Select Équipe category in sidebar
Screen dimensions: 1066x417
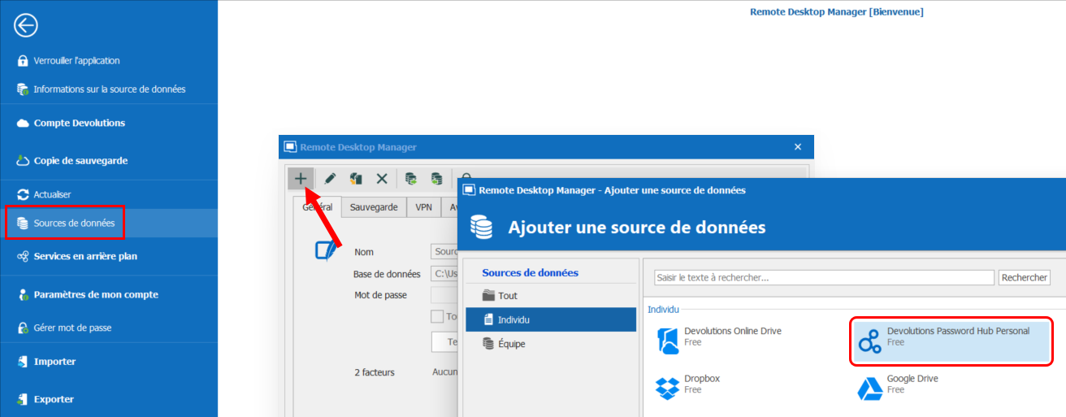512,344
